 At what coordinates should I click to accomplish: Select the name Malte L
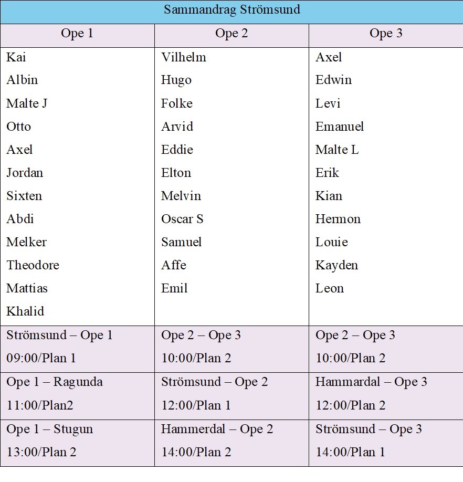(x=337, y=150)
